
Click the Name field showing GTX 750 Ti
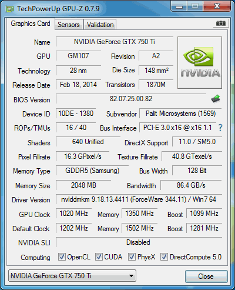(115, 42)
